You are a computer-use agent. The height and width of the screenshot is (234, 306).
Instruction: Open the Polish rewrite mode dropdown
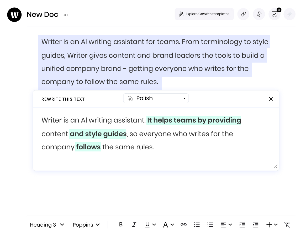pyautogui.click(x=156, y=98)
